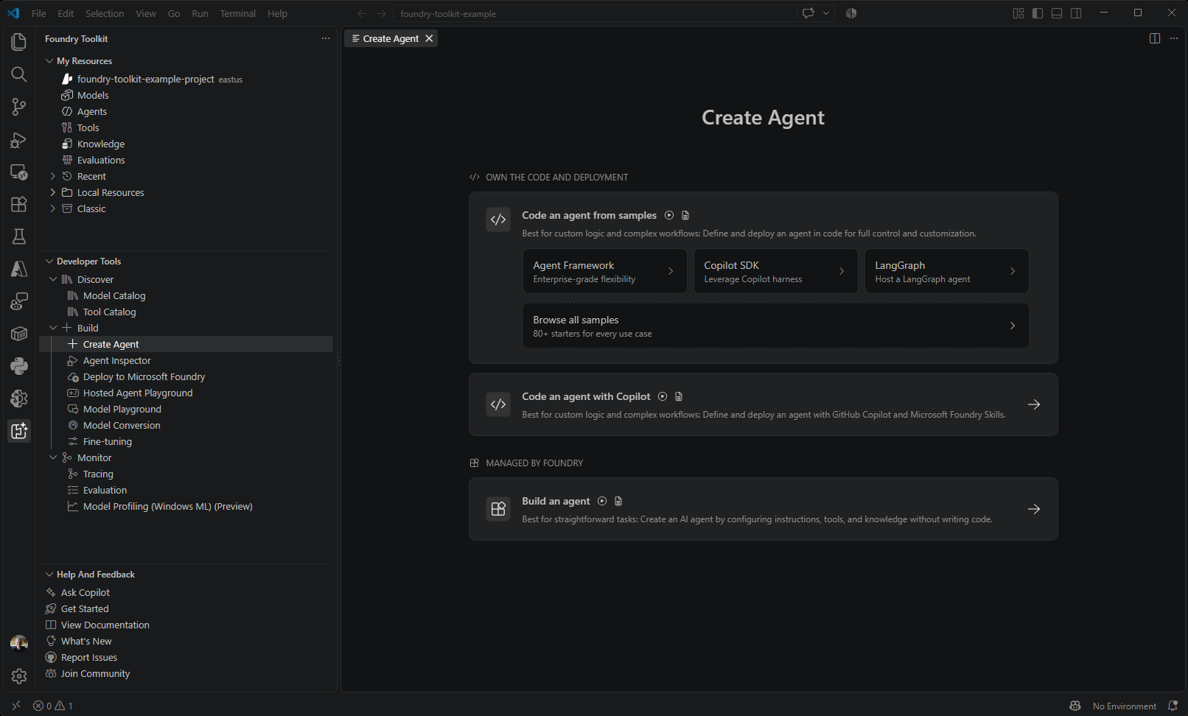
Task: Open notifications bell in status bar
Action: tap(1173, 706)
